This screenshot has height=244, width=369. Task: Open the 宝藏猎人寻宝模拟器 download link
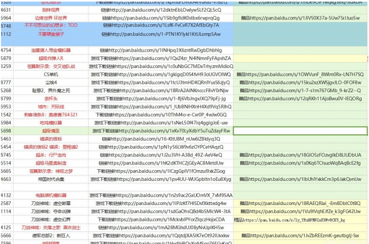[160, 50]
